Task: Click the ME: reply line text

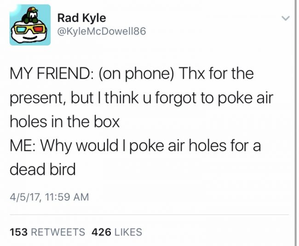Action: click(135, 147)
